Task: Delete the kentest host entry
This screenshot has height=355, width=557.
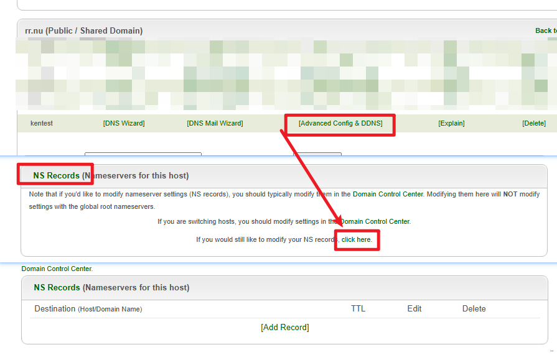Action: [533, 123]
